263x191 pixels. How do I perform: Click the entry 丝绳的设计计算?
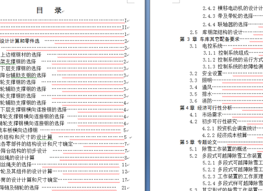(x=17, y=158)
